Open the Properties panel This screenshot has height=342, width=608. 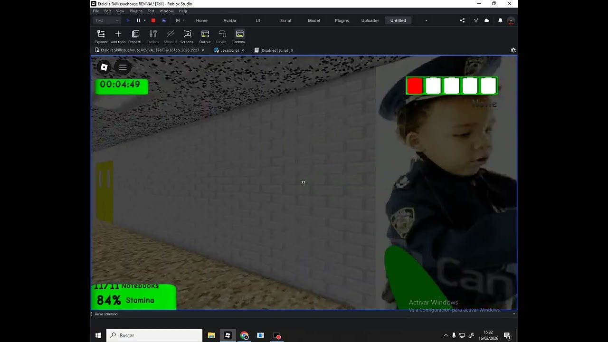click(135, 36)
